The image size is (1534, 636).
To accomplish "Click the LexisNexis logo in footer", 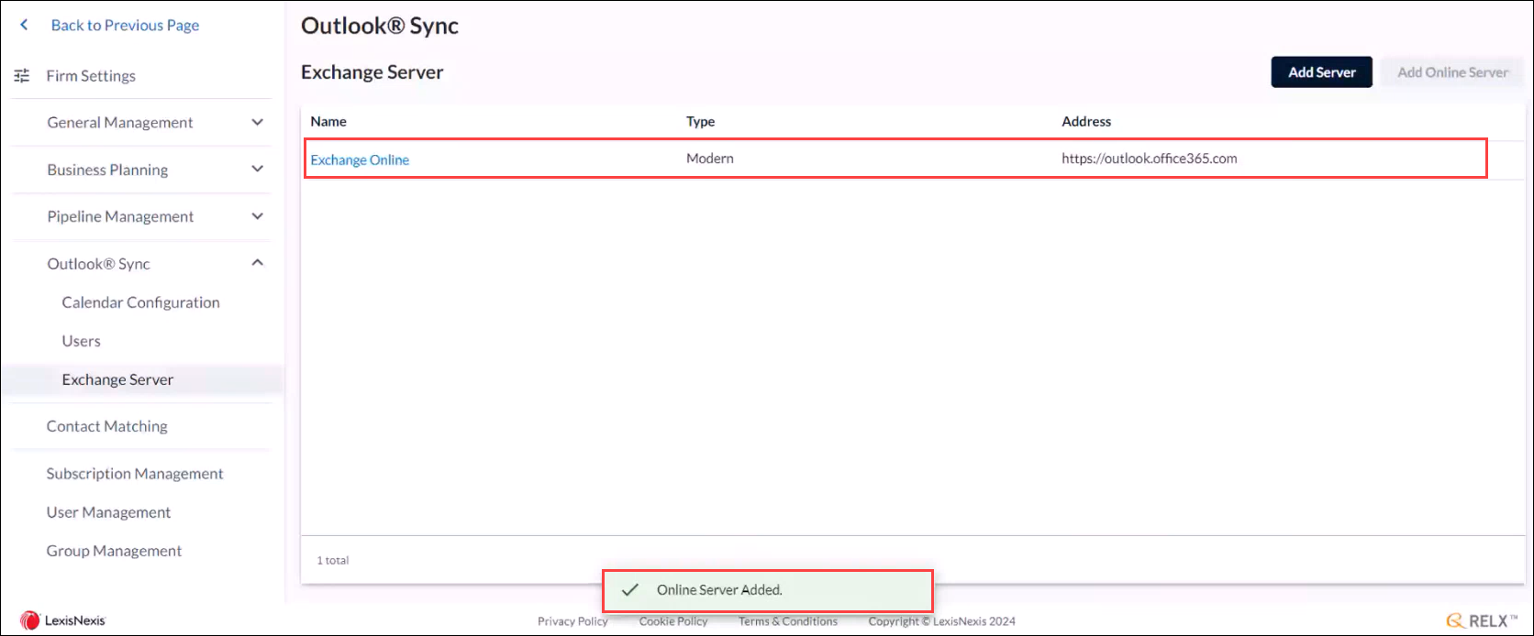I will click(63, 620).
